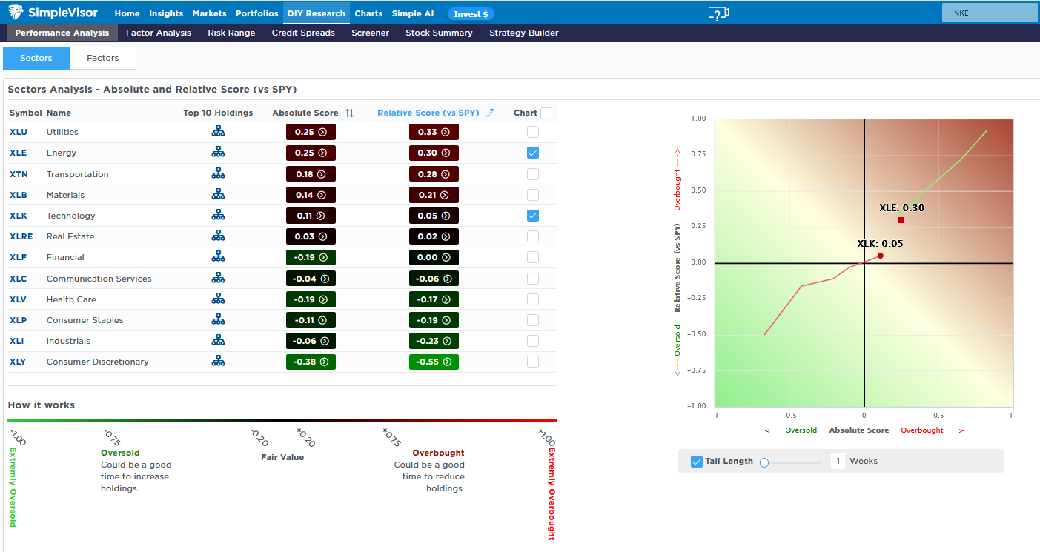Expand the Energy absolute score 0.25 badge

(311, 153)
